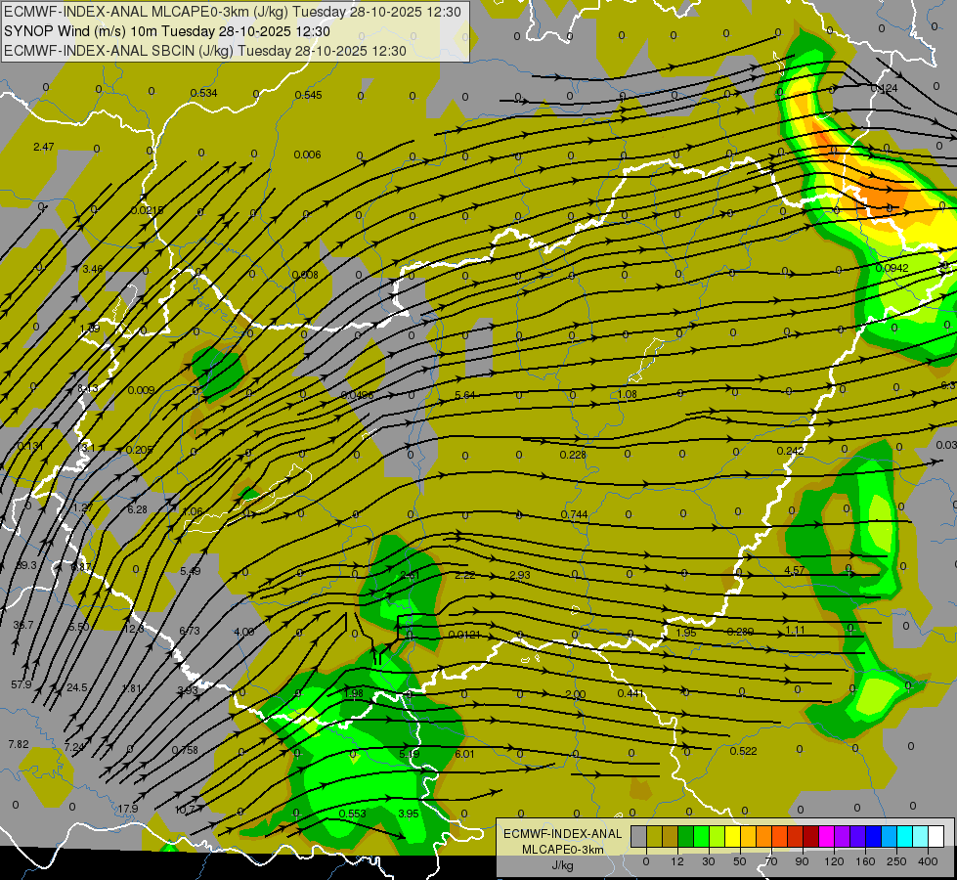Click the map value 6.01
957x880 pixels.
(x=464, y=754)
